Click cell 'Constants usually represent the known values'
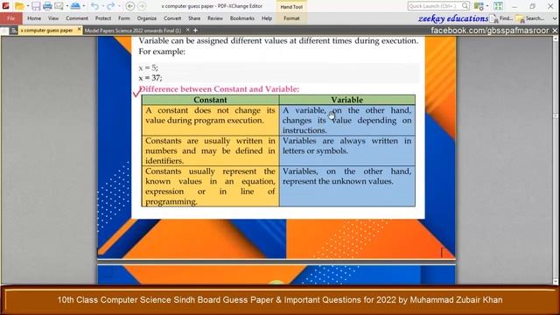The image size is (560, 315). 210,186
